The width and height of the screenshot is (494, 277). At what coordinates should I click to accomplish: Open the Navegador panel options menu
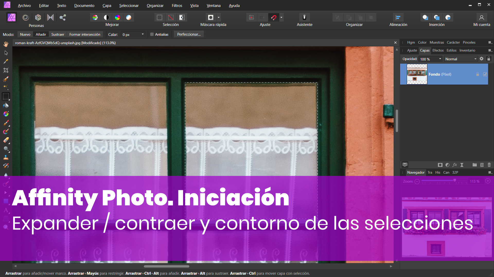490,173
